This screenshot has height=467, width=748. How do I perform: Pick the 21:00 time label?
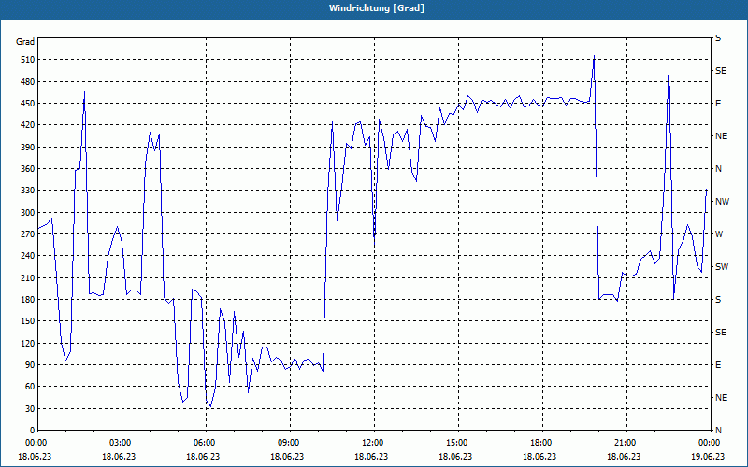pos(626,442)
